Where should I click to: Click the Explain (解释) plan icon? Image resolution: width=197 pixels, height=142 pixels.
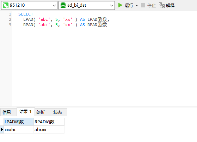tap(161, 5)
